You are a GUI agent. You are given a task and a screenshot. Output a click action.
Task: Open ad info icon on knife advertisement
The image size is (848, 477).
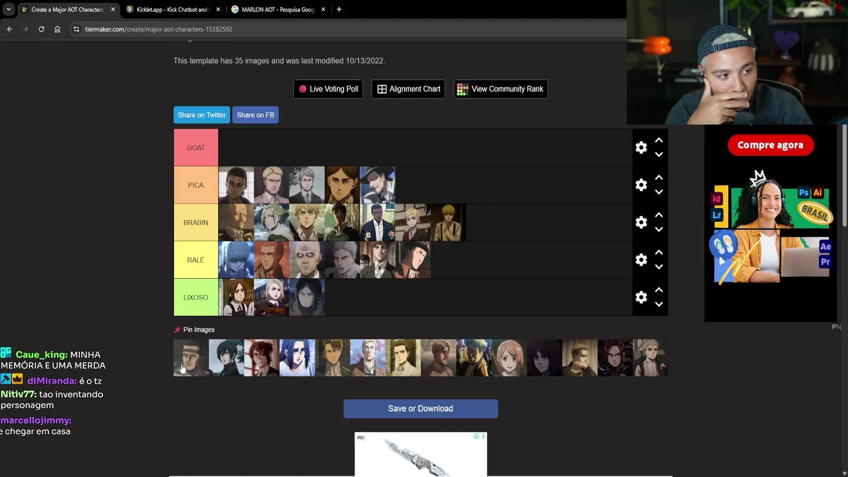click(x=476, y=437)
